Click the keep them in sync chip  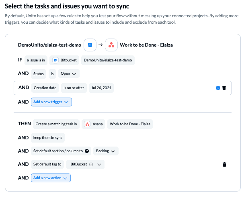pyautogui.click(x=48, y=138)
